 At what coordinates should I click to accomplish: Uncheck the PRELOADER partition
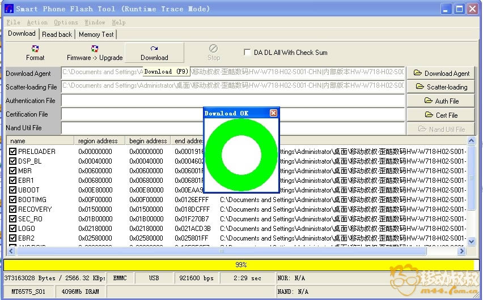[13, 152]
